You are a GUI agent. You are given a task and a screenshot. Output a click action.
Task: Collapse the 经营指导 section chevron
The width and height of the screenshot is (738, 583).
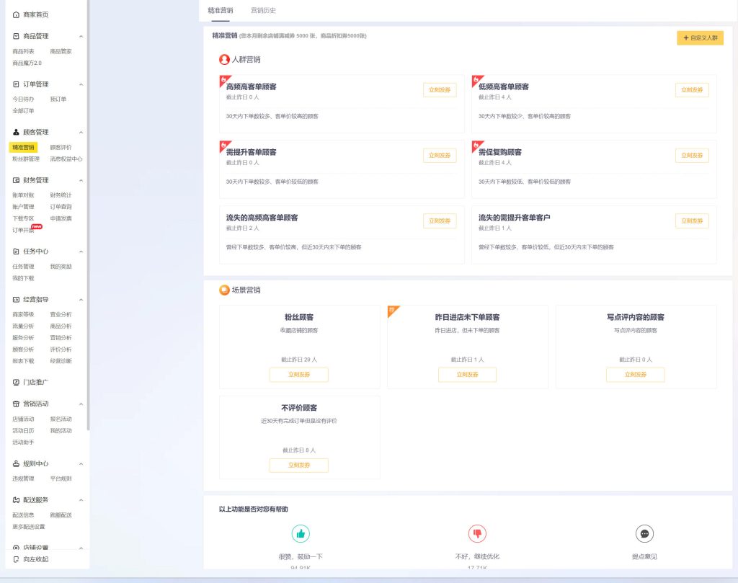[x=81, y=299]
